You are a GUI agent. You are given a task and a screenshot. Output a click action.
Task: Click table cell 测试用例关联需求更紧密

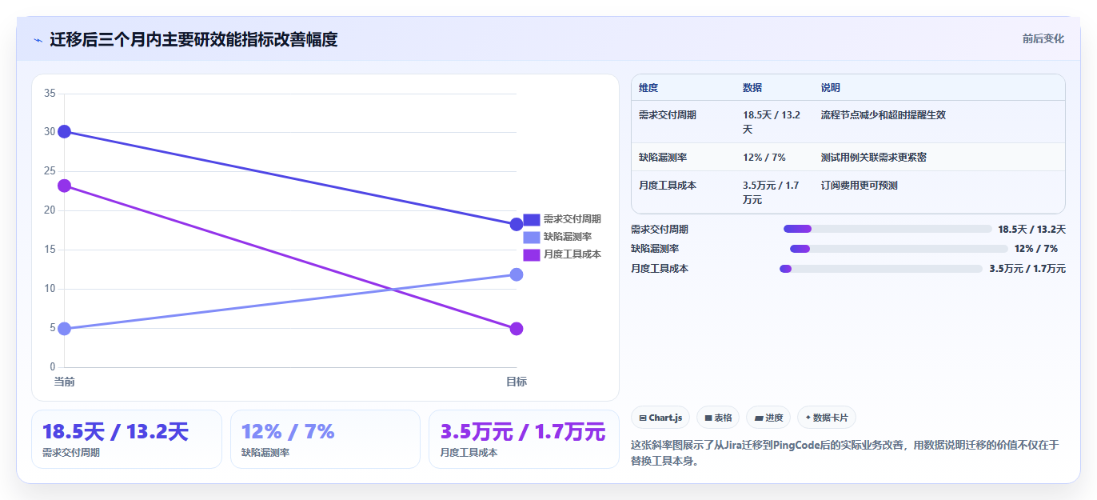(874, 158)
